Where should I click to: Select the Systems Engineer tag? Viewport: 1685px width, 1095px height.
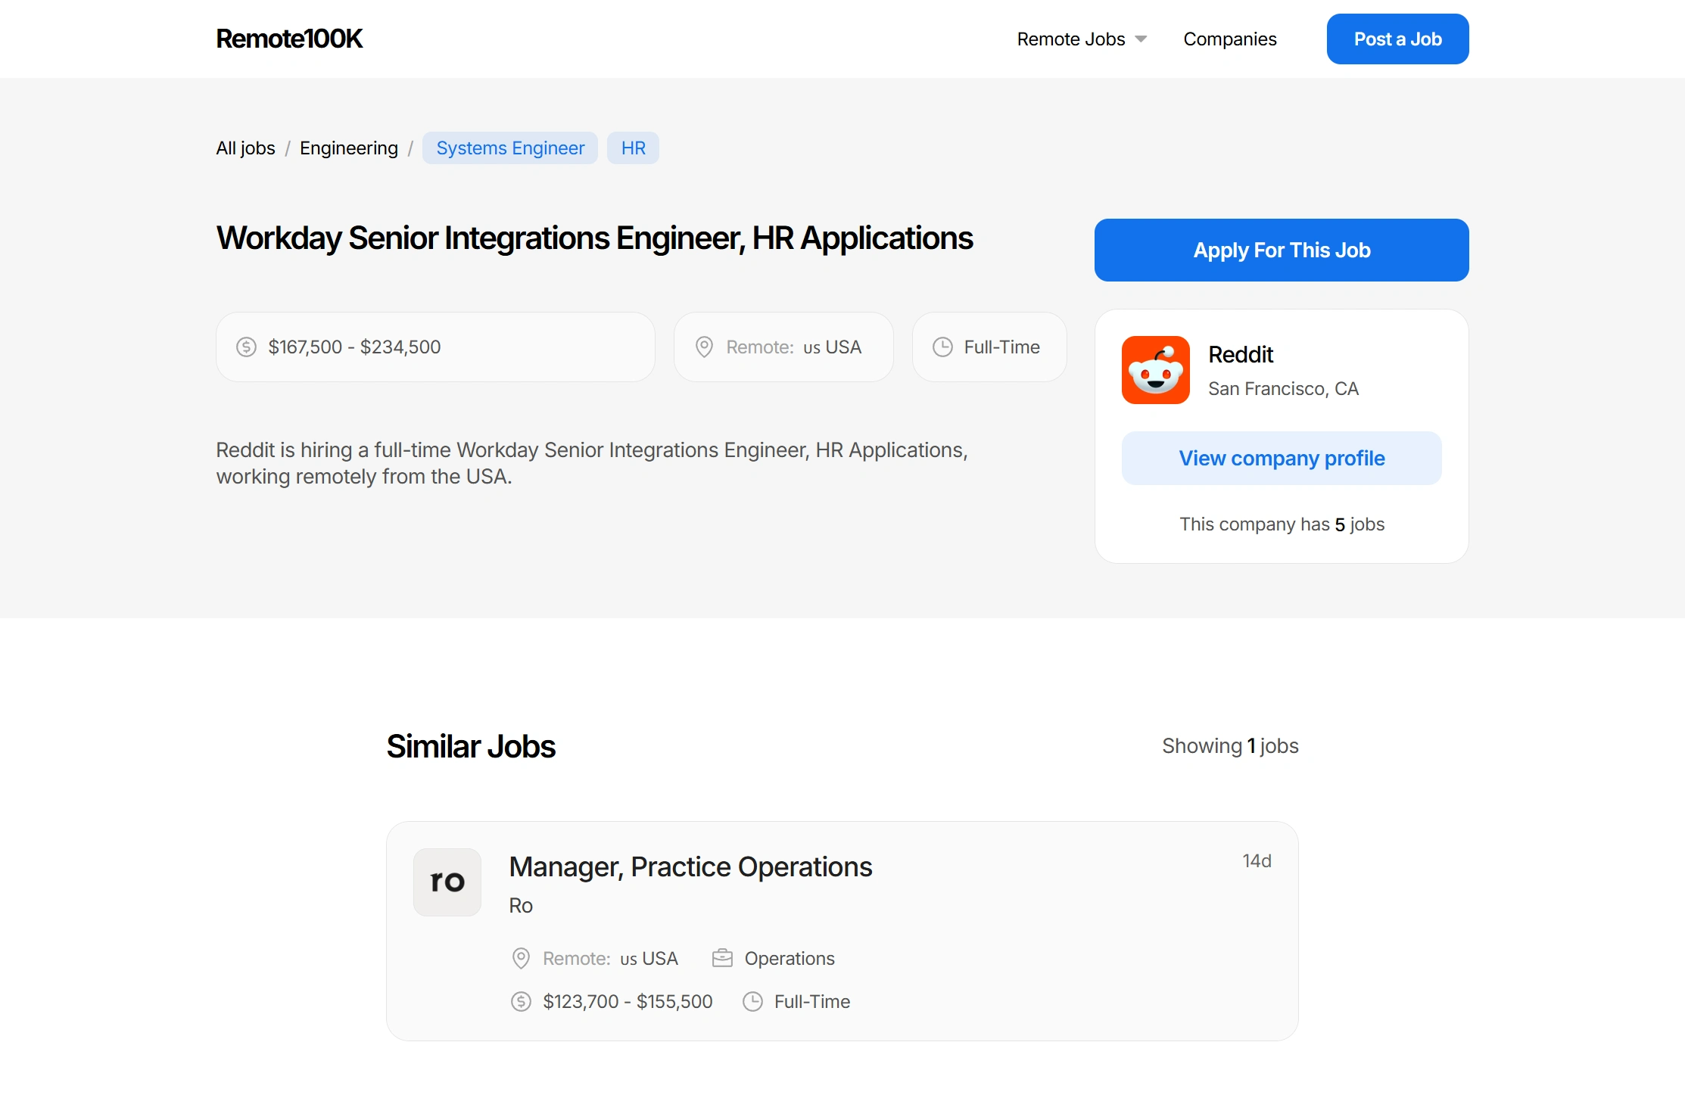[510, 148]
